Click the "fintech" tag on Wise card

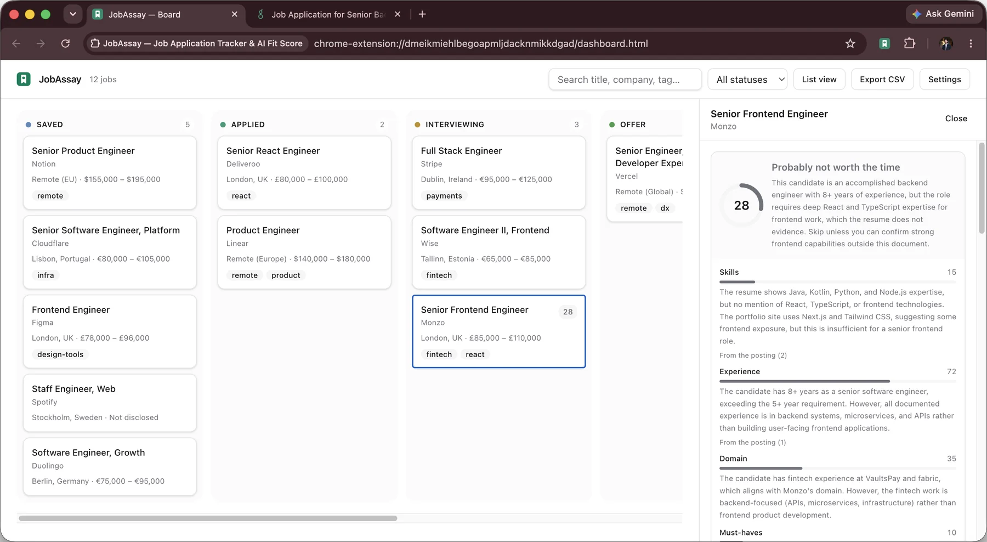(439, 275)
